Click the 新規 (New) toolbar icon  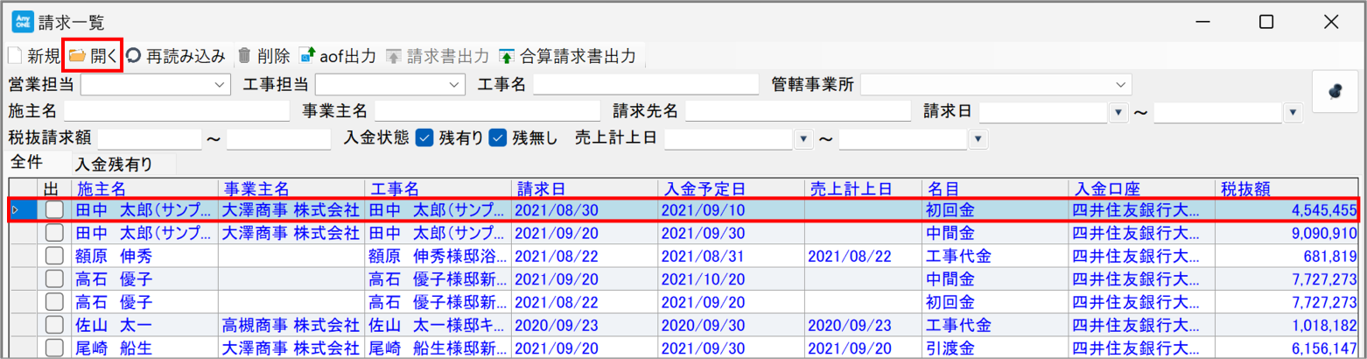coord(15,56)
